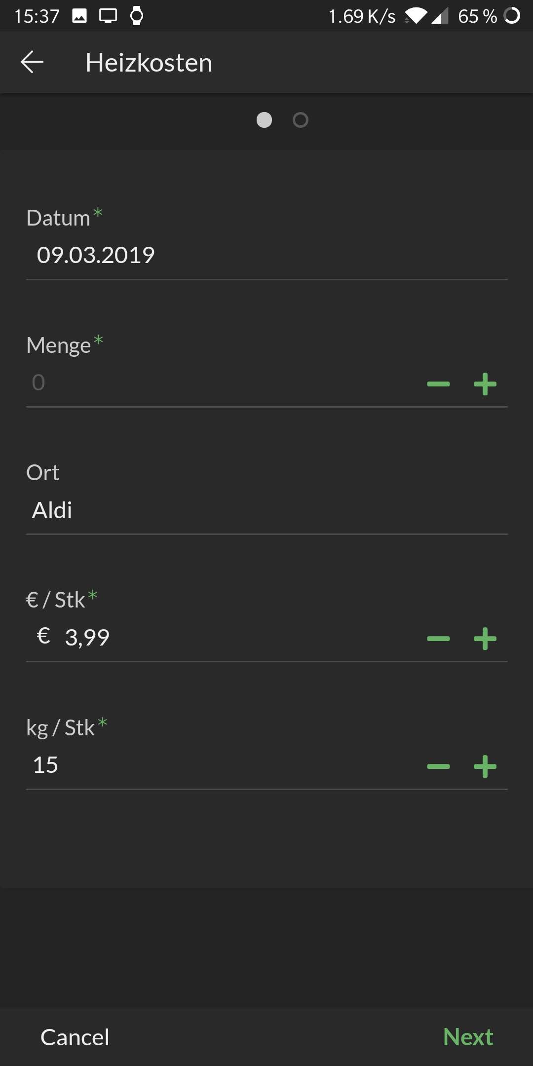Open the Datum date field
Screen dimensions: 533x1066
pyautogui.click(x=197, y=255)
